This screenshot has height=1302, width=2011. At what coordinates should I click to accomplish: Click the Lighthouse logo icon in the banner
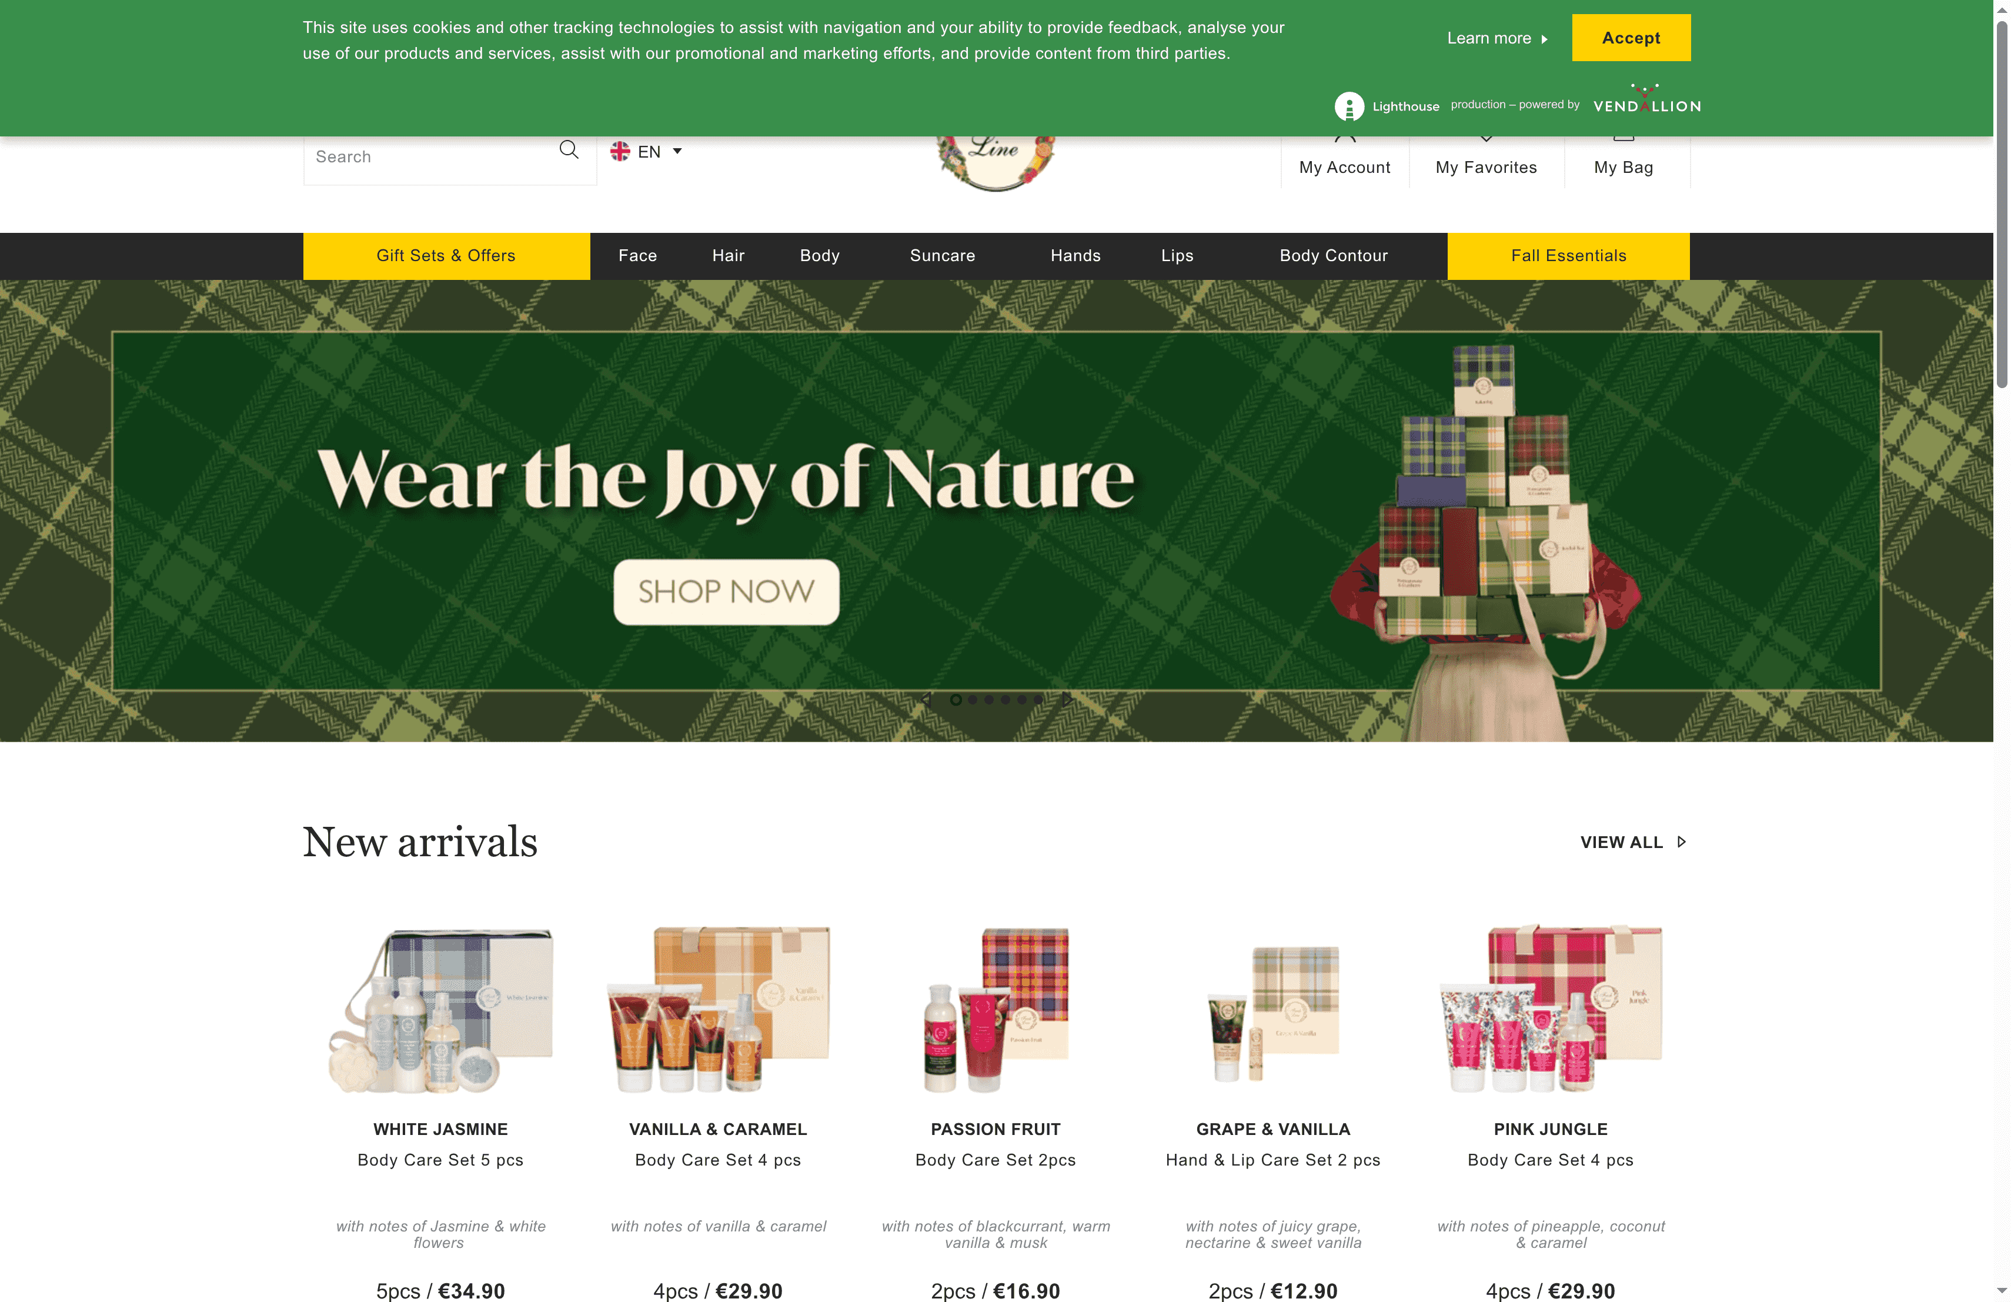(1349, 106)
